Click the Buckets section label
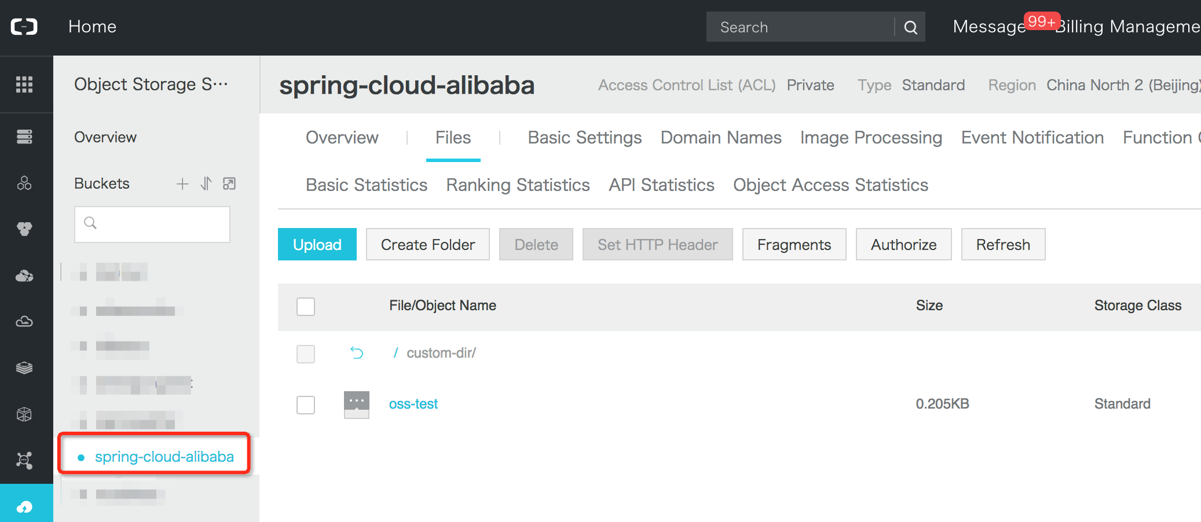The width and height of the screenshot is (1201, 522). 102,183
